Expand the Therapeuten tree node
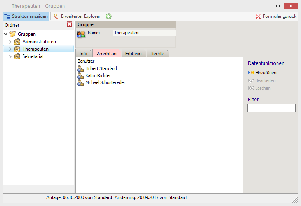This screenshot has height=206, width=301. click(10, 49)
